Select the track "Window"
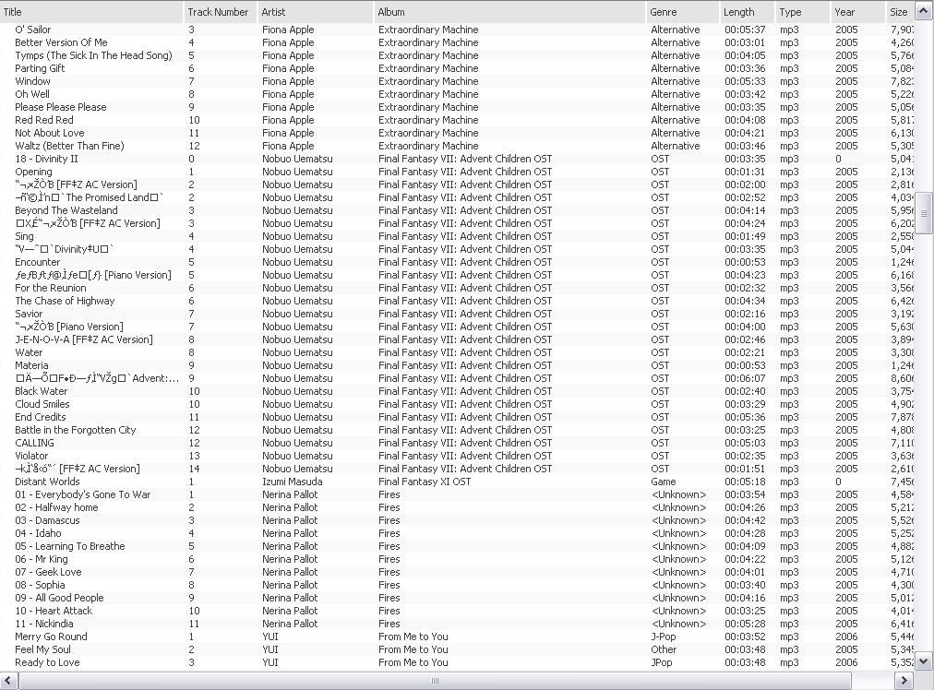This screenshot has width=934, height=690. tap(32, 81)
